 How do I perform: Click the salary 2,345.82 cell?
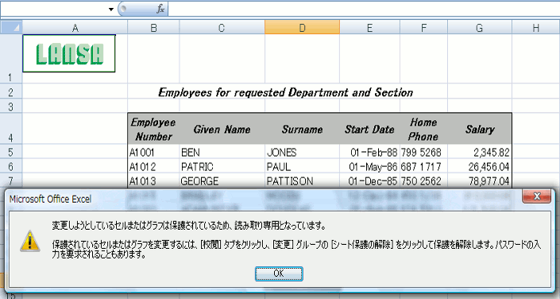coord(480,153)
